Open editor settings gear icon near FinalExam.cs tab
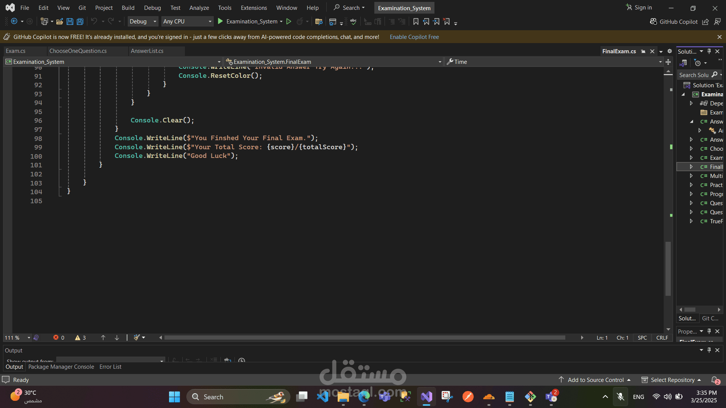Screen dimensions: 726x408 point(670,51)
